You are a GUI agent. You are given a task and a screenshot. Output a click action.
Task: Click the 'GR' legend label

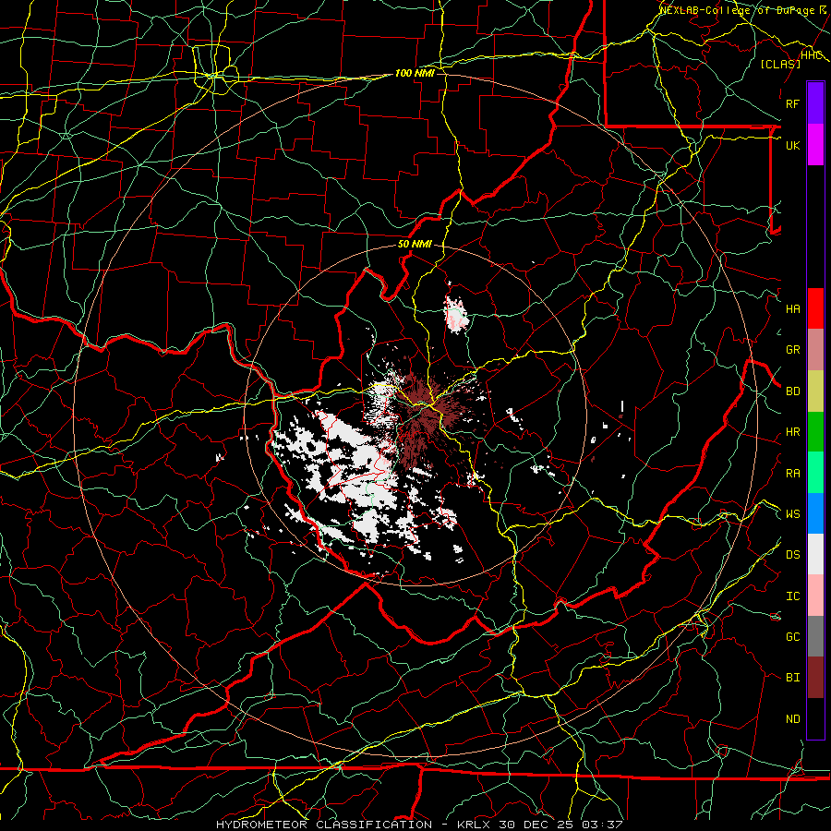tap(793, 350)
